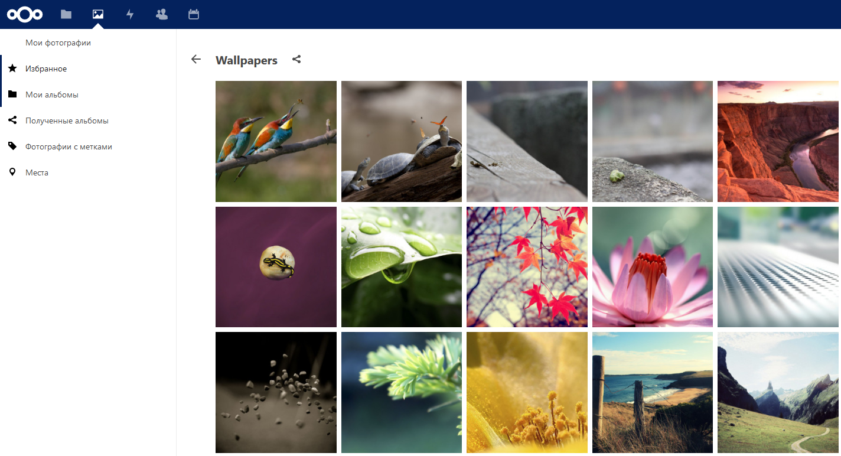Screen dimensions: 841x456
Task: Open the turtles with butterfly photo
Action: [402, 141]
